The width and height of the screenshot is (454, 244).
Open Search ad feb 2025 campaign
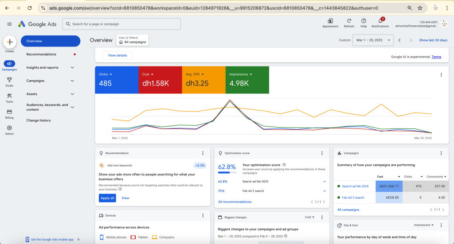pyautogui.click(x=355, y=186)
